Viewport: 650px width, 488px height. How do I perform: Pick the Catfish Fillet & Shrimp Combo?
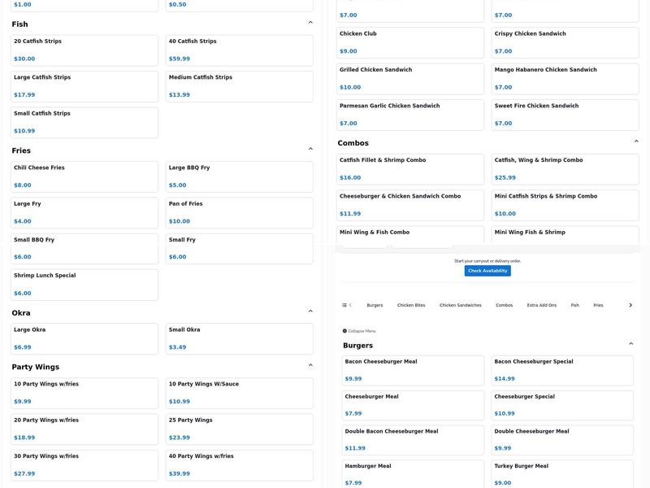click(410, 169)
